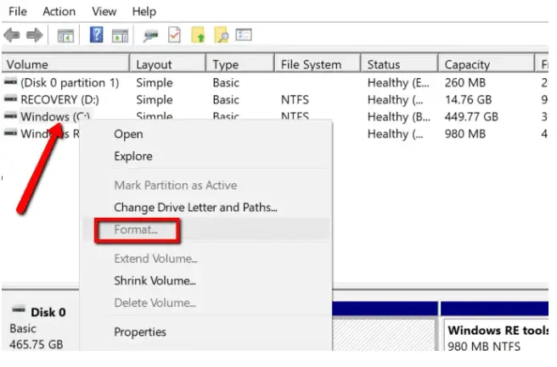This screenshot has height=367, width=557.
Task: Open Help via blue question mark icon
Action: point(97,35)
